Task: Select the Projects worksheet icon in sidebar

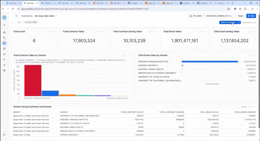Action: 4,43
